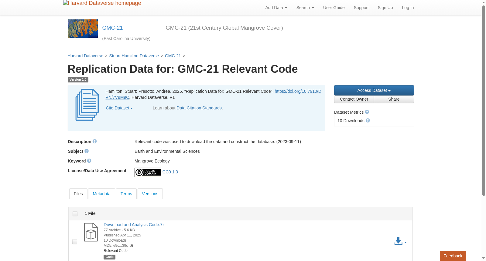Click the GMC-21 mangrove thumbnail image
Viewport: 486px width, 261px height.
tap(83, 29)
